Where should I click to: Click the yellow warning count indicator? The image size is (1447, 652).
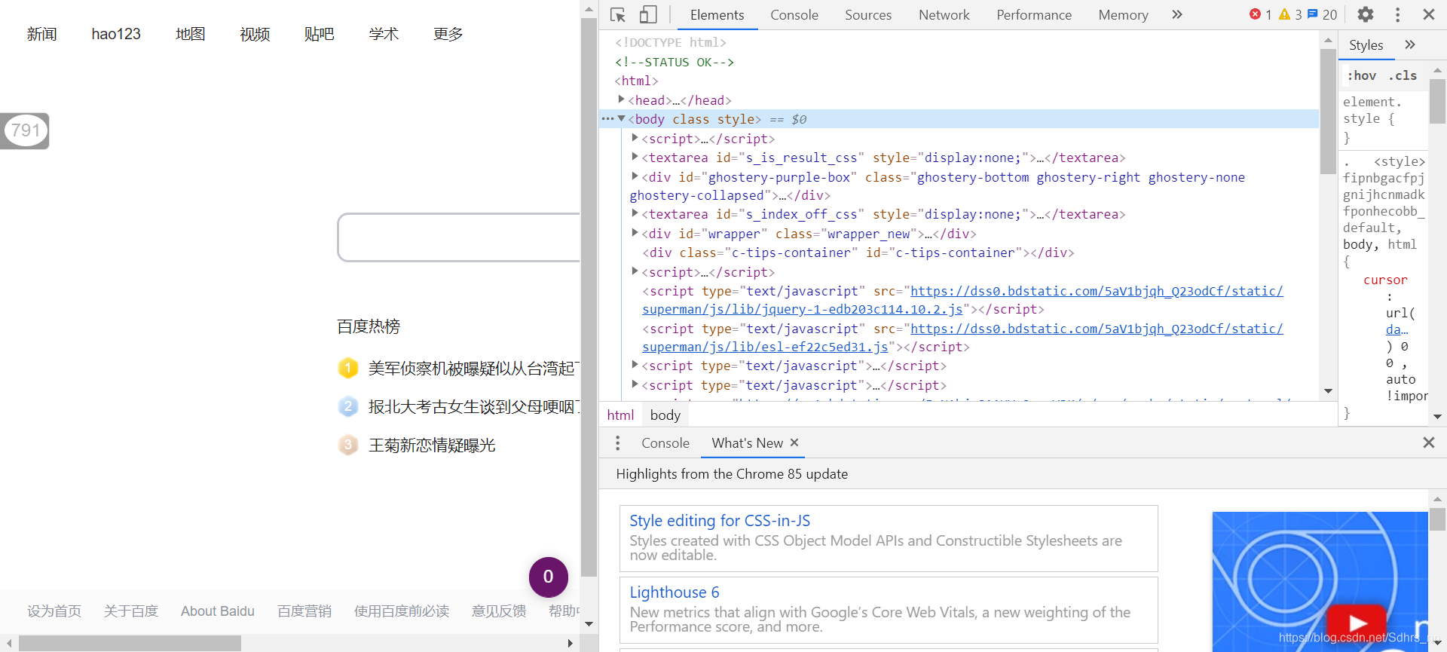click(1290, 14)
